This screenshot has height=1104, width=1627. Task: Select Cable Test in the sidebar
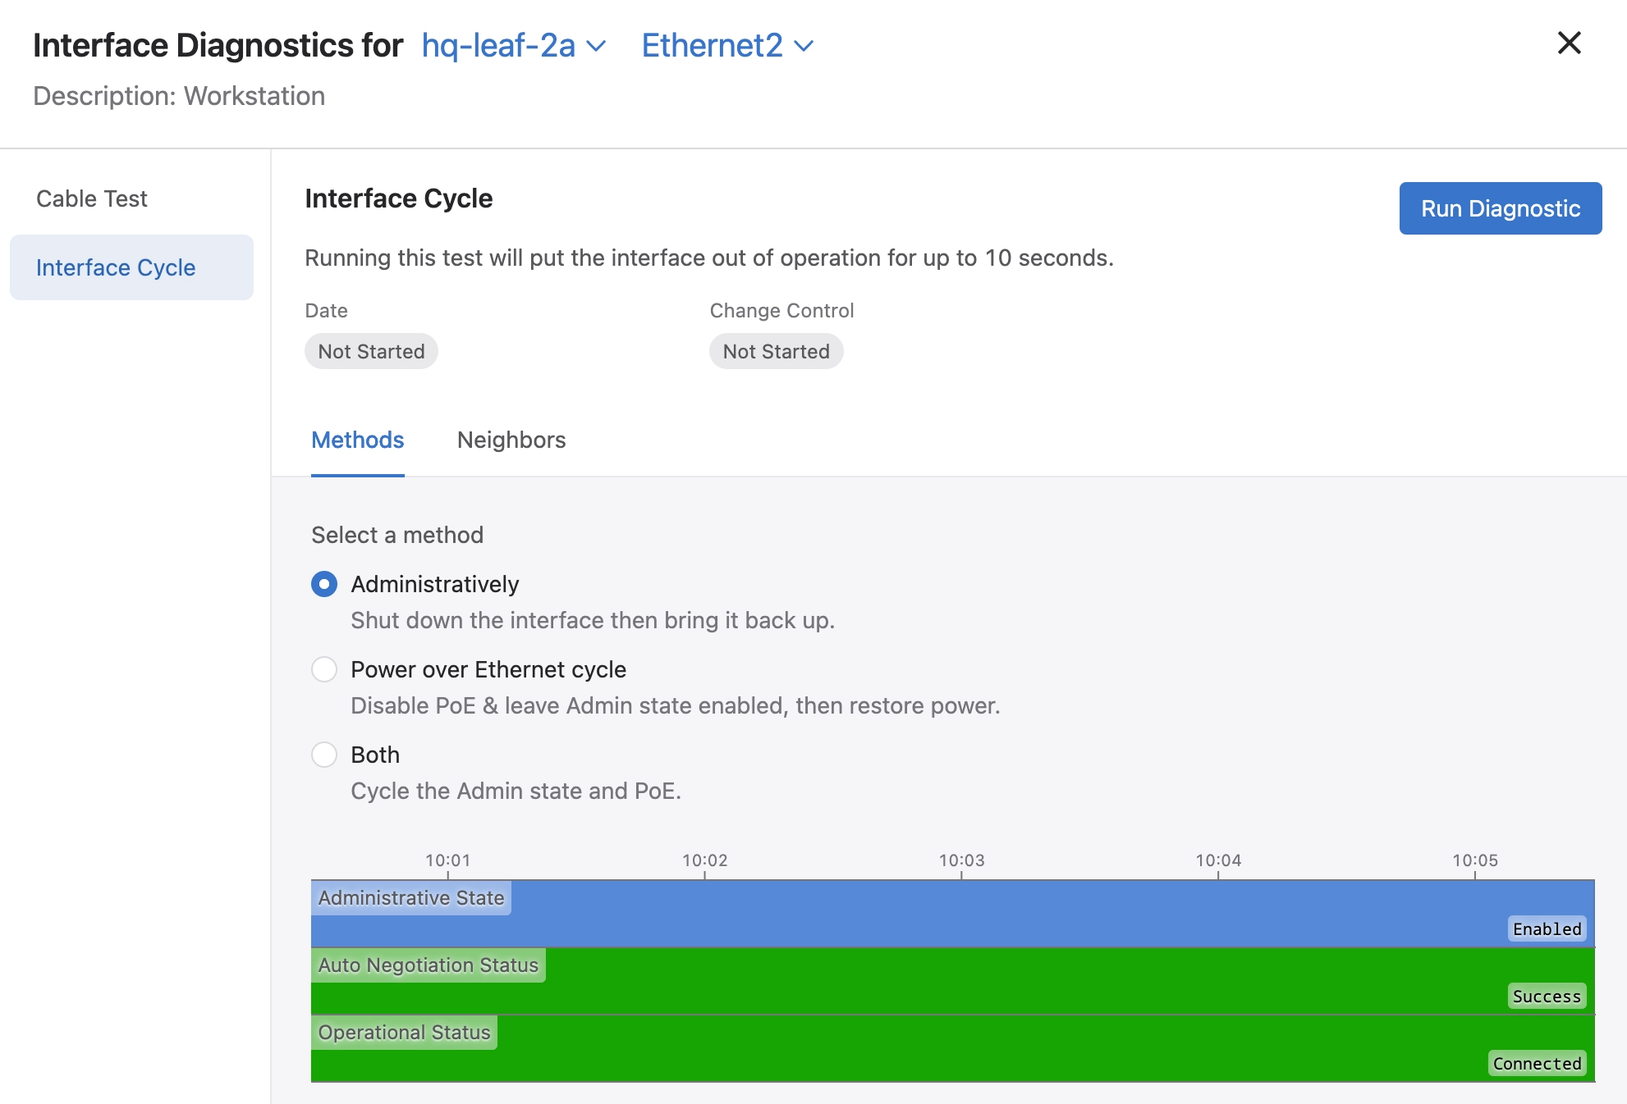[92, 198]
